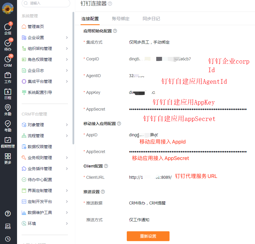Expand the 角色权限管理 menu arrow
This screenshot has width=255, height=244.
[x=67, y=59]
